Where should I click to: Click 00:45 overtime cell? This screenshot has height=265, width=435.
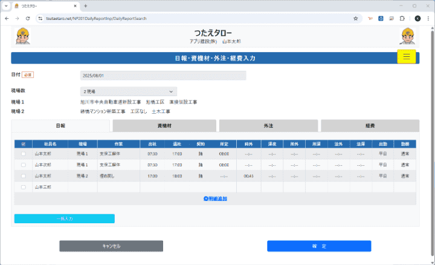point(248,176)
